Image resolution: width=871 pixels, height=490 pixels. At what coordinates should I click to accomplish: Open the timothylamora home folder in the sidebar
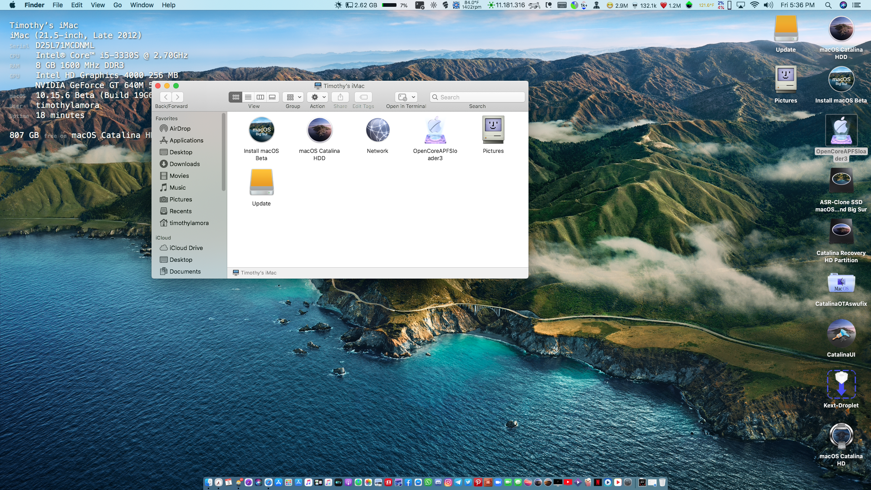(x=184, y=223)
